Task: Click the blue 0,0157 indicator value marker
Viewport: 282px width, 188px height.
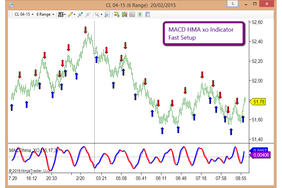Action: [x=259, y=150]
